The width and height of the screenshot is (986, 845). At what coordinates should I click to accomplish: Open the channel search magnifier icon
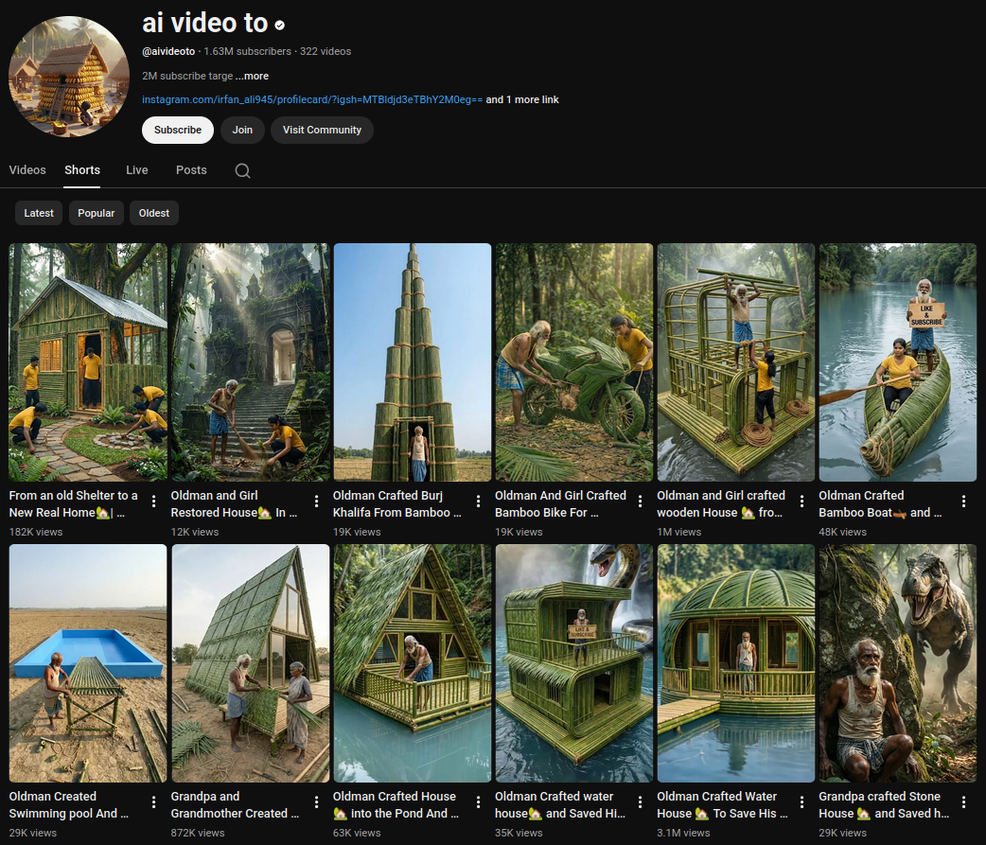coord(243,170)
